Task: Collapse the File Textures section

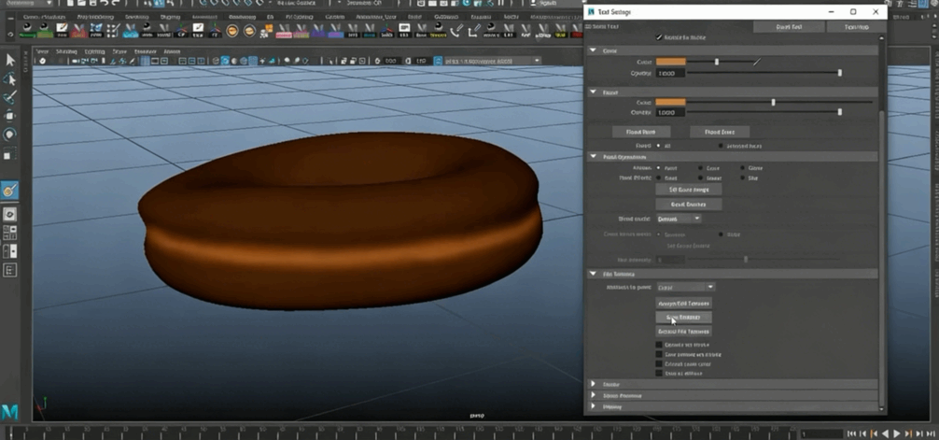Action: [x=594, y=274]
